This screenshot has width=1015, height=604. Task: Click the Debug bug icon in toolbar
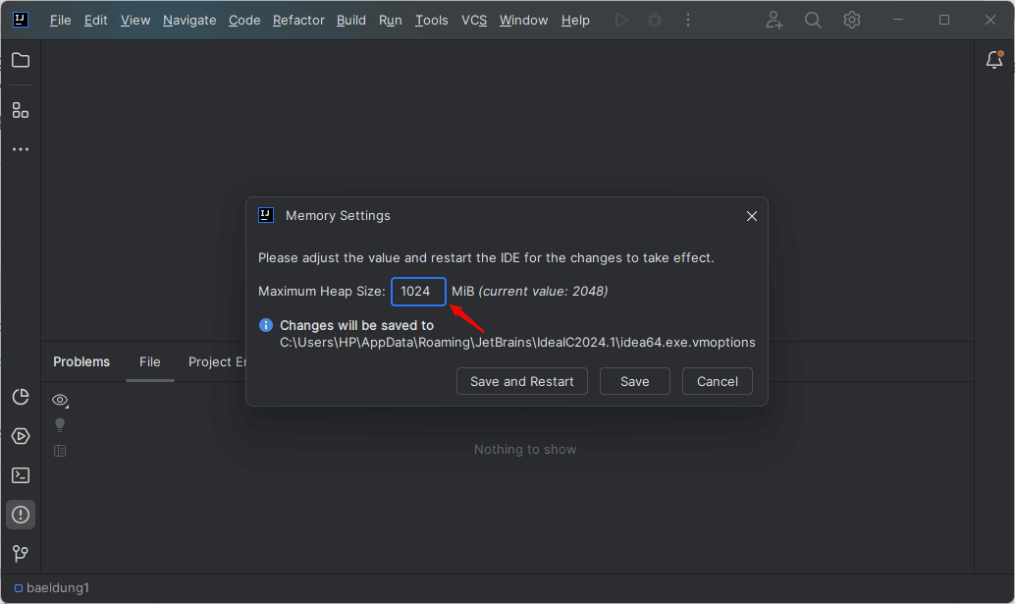click(655, 20)
